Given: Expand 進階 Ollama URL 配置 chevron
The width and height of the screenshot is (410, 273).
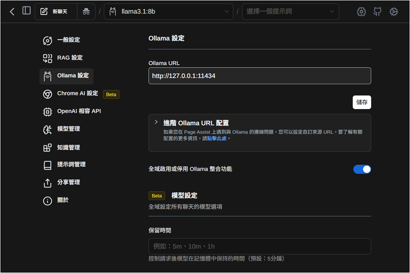Looking at the screenshot, I should (x=156, y=122).
